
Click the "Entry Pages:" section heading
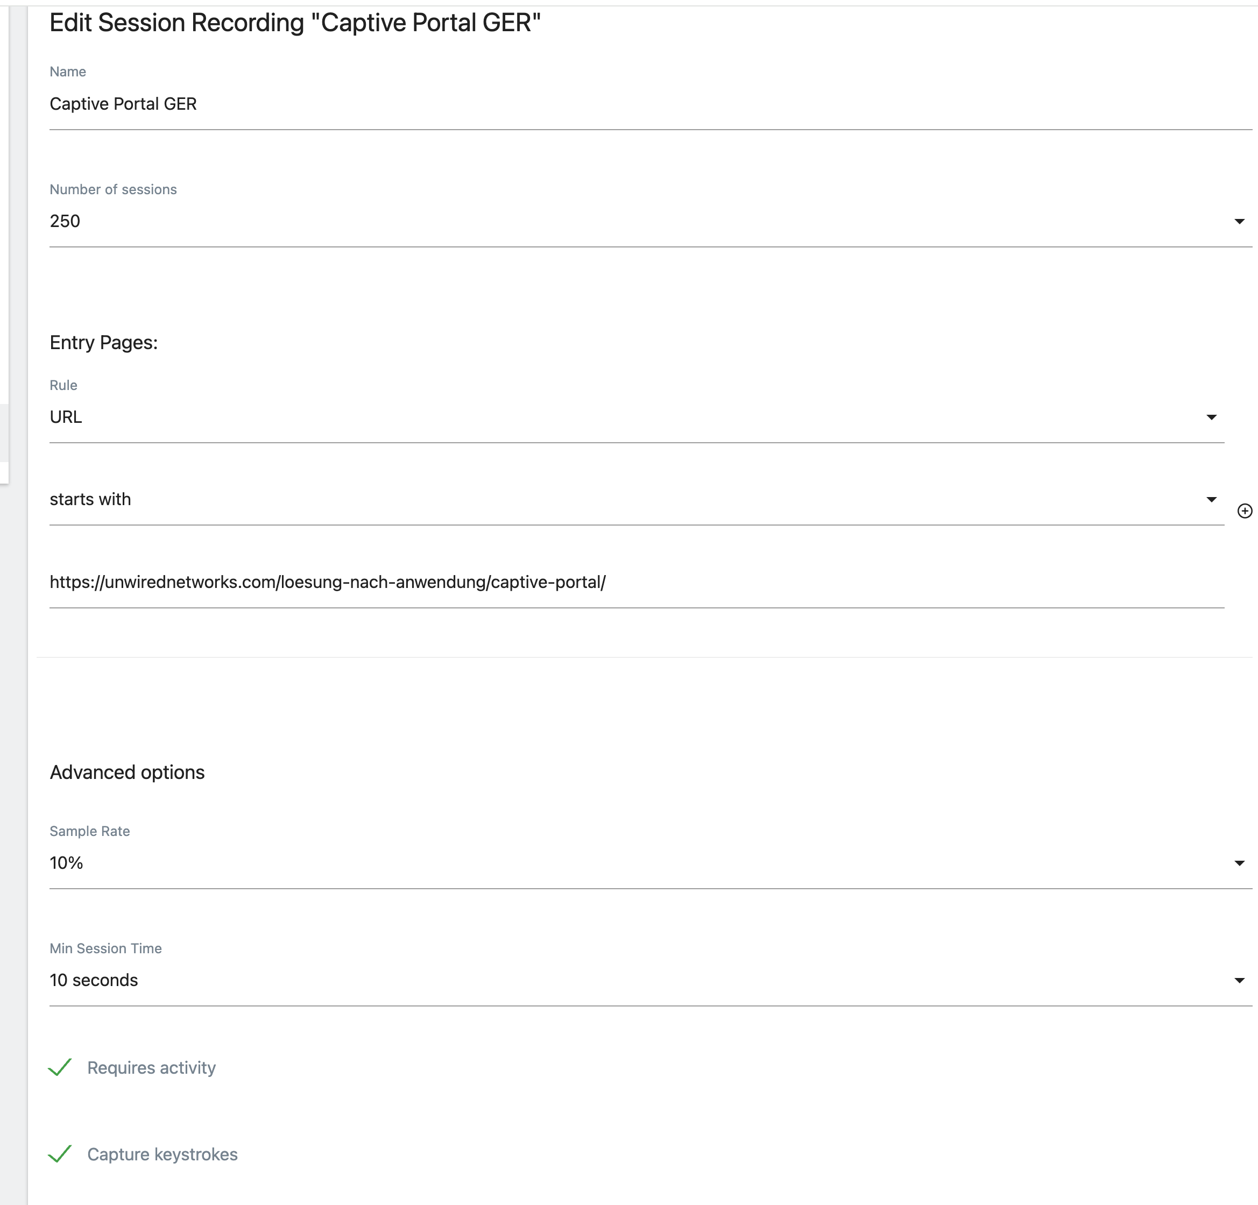[103, 343]
